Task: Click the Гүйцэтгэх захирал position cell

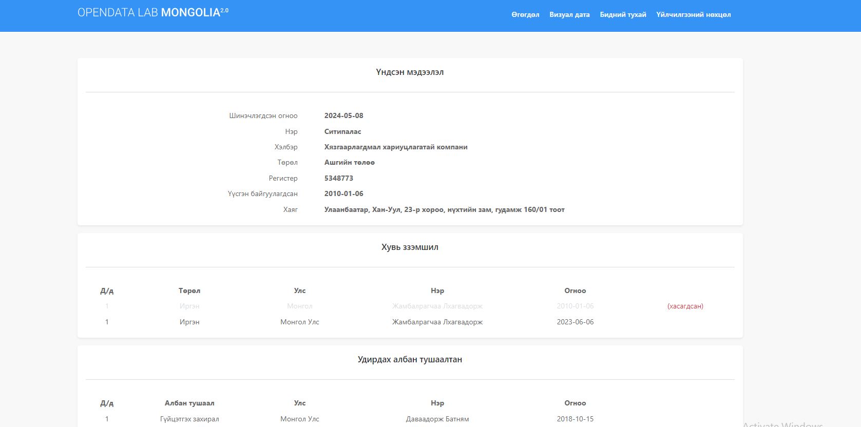Action: coord(189,419)
